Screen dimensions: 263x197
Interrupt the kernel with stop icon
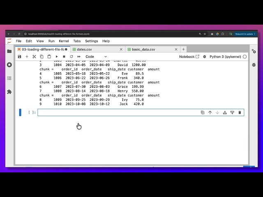point(64,57)
